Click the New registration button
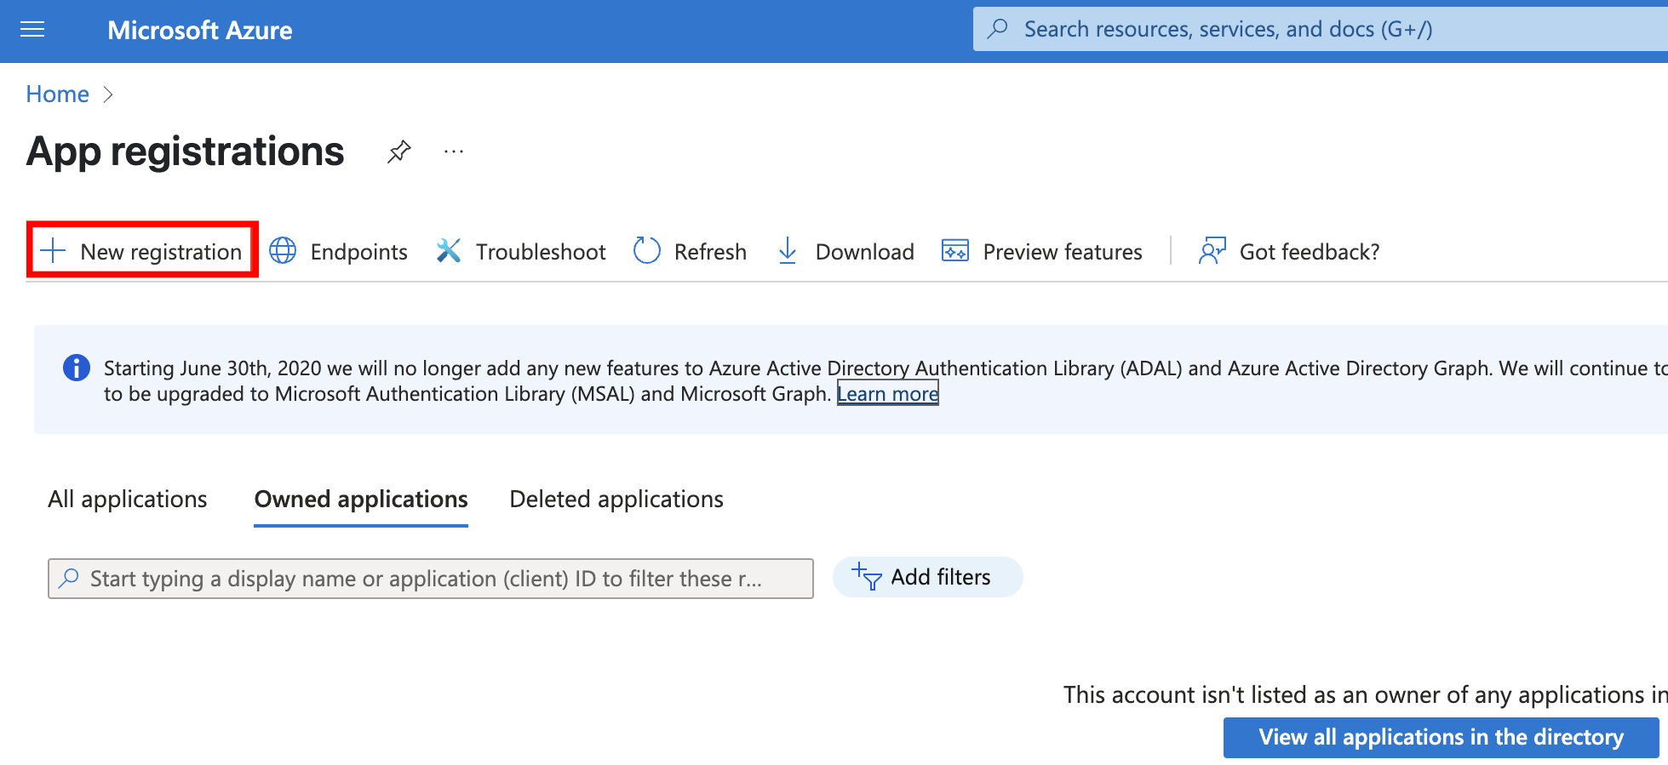This screenshot has width=1668, height=765. [142, 251]
